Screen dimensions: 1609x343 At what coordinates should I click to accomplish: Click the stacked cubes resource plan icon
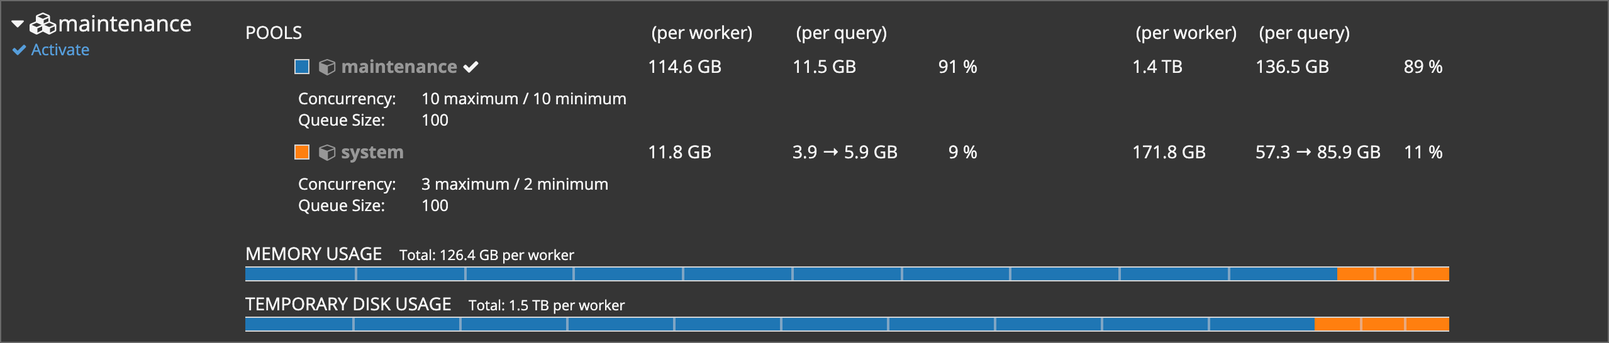[43, 24]
